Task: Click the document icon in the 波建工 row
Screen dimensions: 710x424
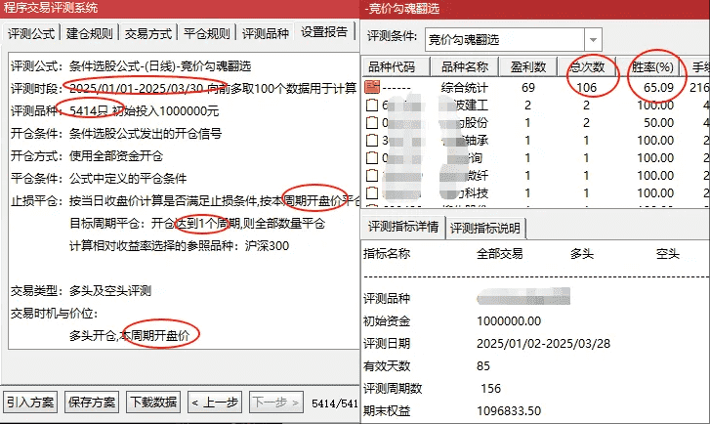Action: (371, 106)
